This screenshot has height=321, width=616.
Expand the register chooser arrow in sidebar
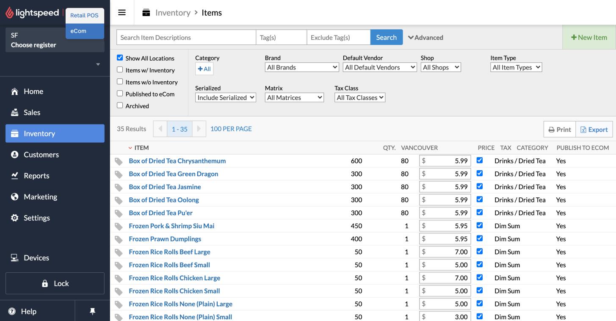98,64
